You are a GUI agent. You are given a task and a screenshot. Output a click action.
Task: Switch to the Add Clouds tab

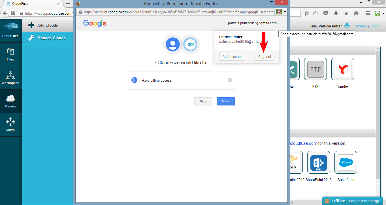pos(47,25)
